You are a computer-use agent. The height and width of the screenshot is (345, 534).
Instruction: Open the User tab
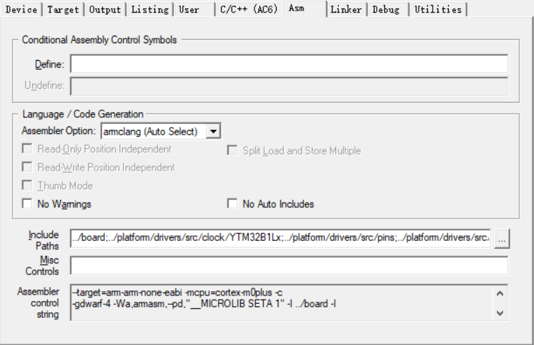pyautogui.click(x=190, y=10)
